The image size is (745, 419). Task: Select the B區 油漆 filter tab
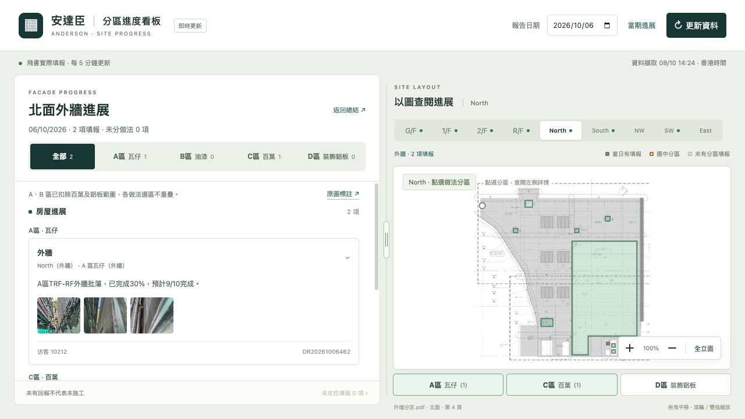pyautogui.click(x=197, y=157)
